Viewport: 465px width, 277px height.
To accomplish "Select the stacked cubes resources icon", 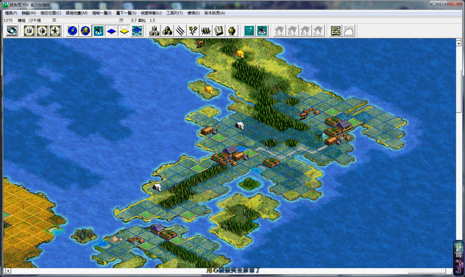I will (167, 30).
